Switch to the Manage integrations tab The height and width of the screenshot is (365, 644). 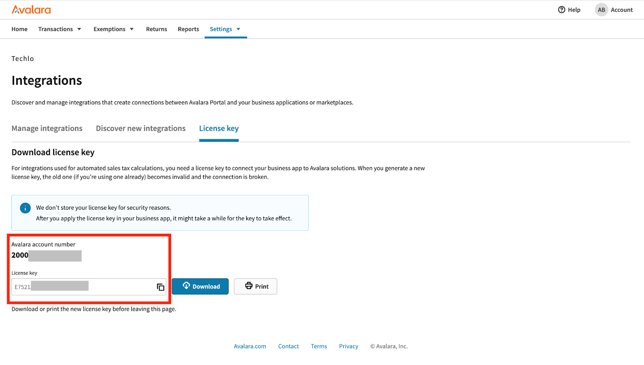(x=47, y=128)
